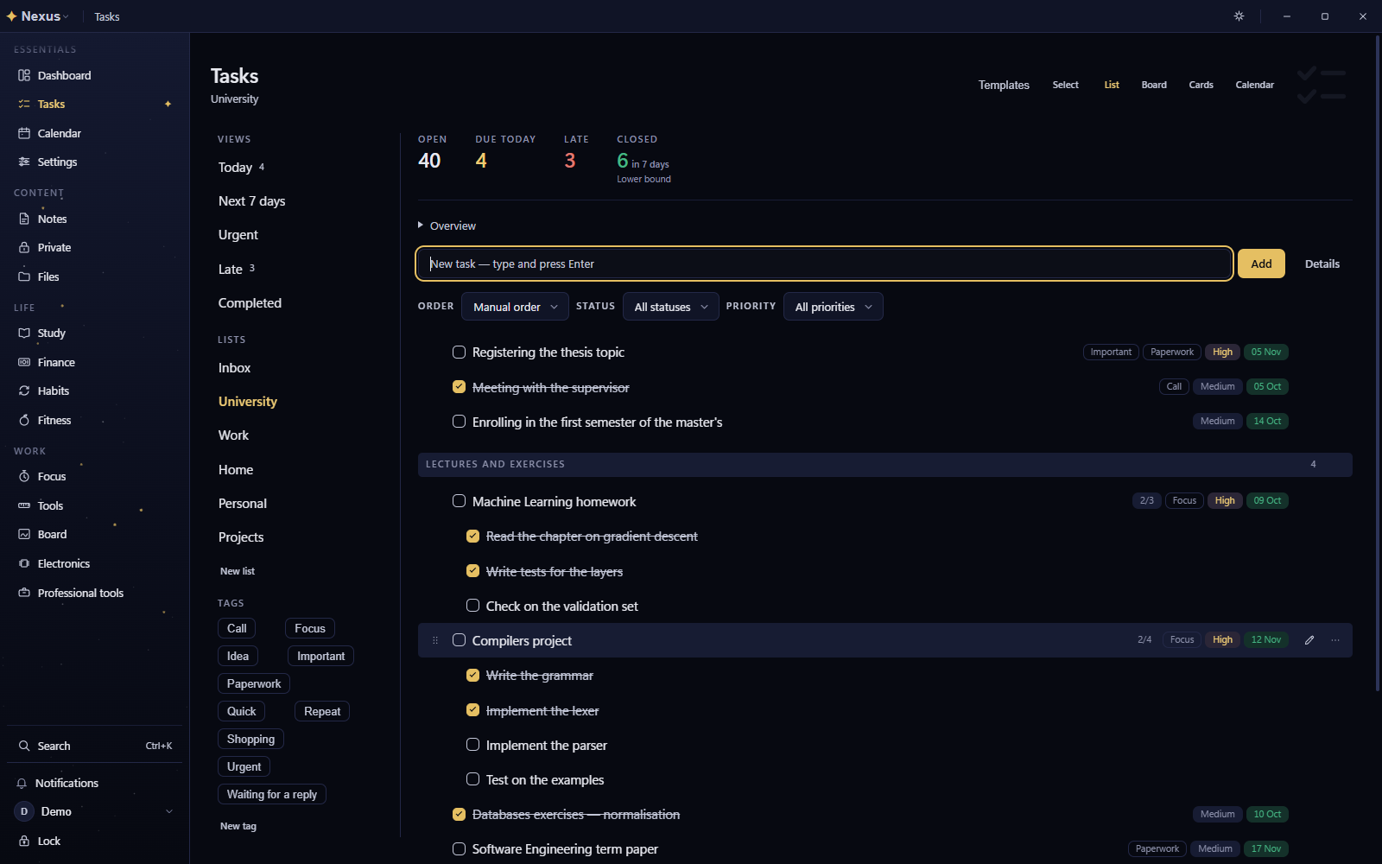Click the Templates link
The height and width of the screenshot is (864, 1382).
(x=1004, y=85)
